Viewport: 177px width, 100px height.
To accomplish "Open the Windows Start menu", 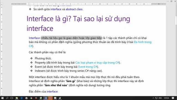I will click(2, 98).
